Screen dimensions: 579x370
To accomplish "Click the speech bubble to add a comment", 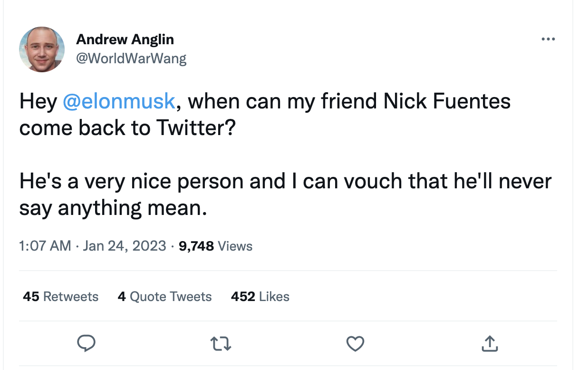I will [87, 343].
